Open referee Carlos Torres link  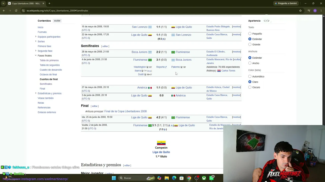pyautogui.click(x=228, y=71)
